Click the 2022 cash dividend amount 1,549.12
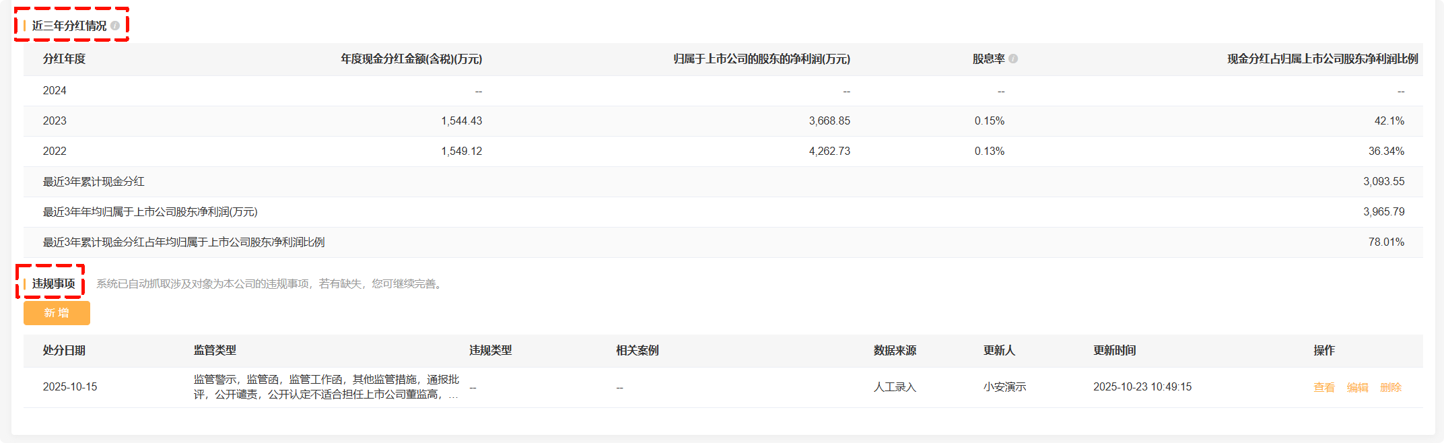 [x=461, y=151]
